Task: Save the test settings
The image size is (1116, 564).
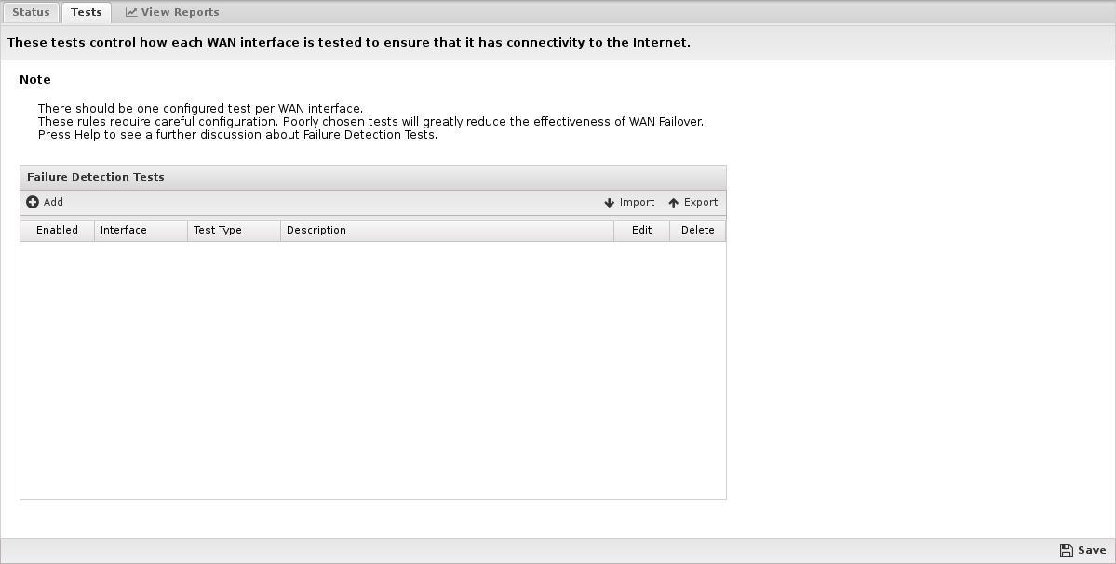Action: coord(1082,550)
